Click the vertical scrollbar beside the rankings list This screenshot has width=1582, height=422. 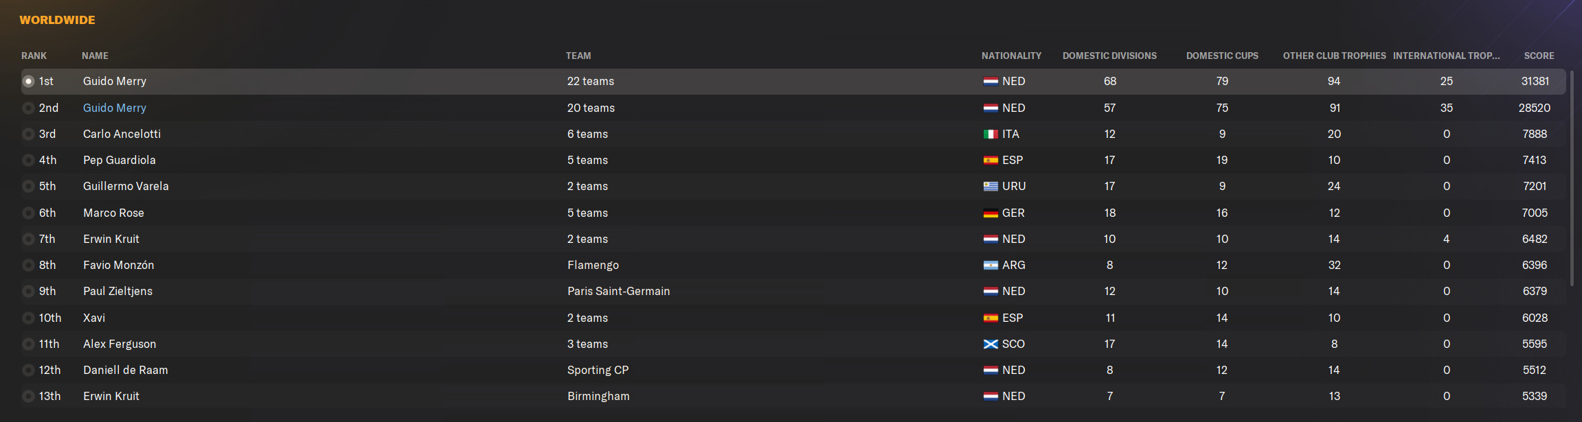coord(1572,178)
